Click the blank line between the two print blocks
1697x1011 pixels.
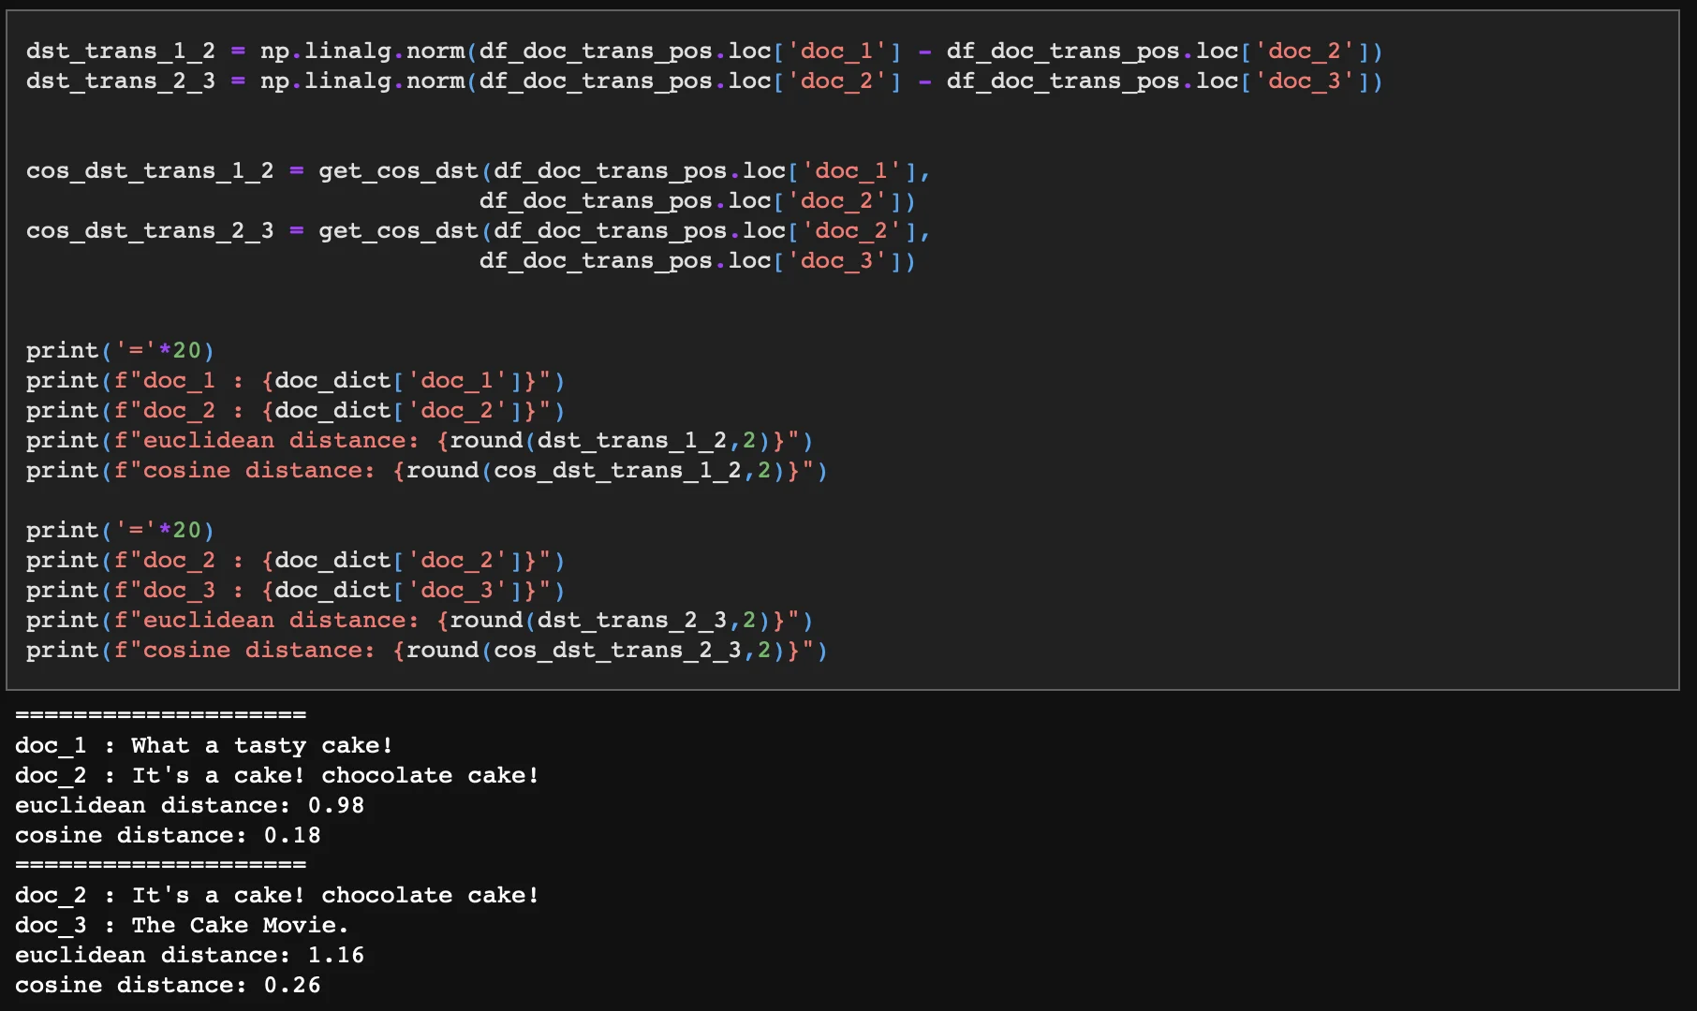[375, 501]
